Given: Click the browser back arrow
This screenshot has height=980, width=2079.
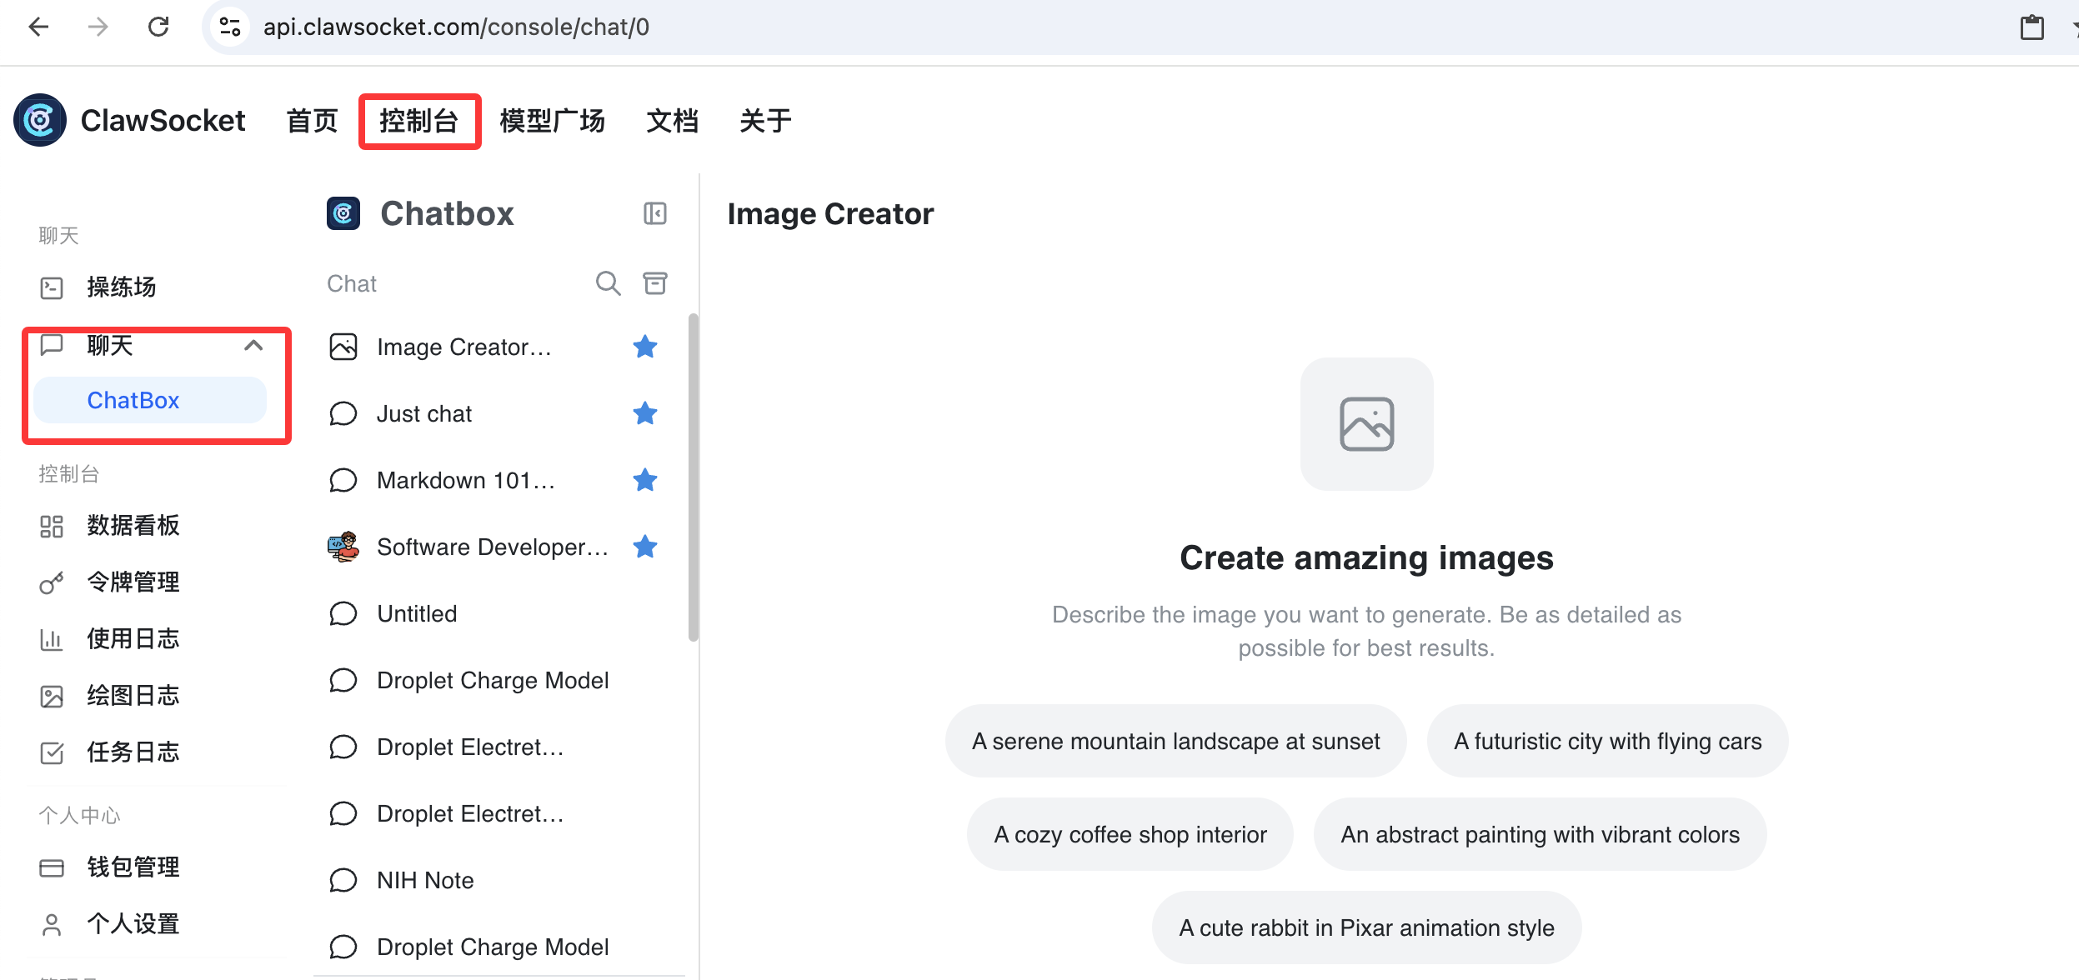Looking at the screenshot, I should (x=38, y=27).
